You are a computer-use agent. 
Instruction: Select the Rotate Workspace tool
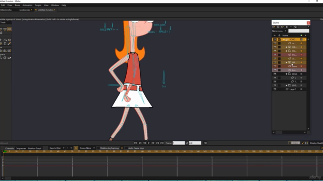coord(5,58)
